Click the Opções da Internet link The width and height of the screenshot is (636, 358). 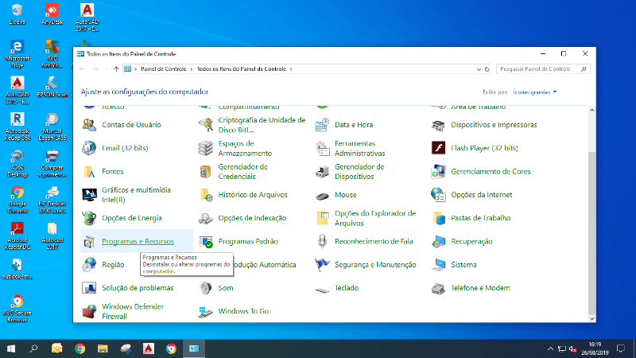click(x=482, y=195)
